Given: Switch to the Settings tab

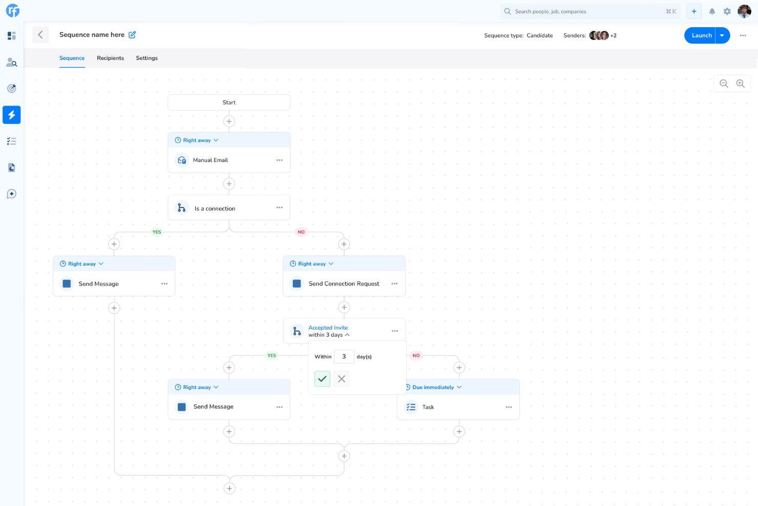Looking at the screenshot, I should coord(147,58).
